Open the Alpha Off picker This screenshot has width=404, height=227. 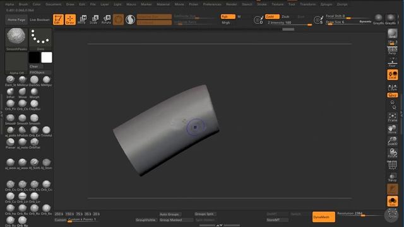pyautogui.click(x=16, y=64)
